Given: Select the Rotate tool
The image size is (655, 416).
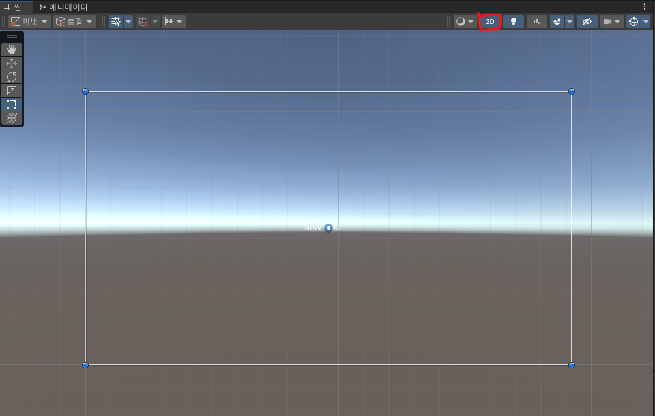Looking at the screenshot, I should 11,77.
